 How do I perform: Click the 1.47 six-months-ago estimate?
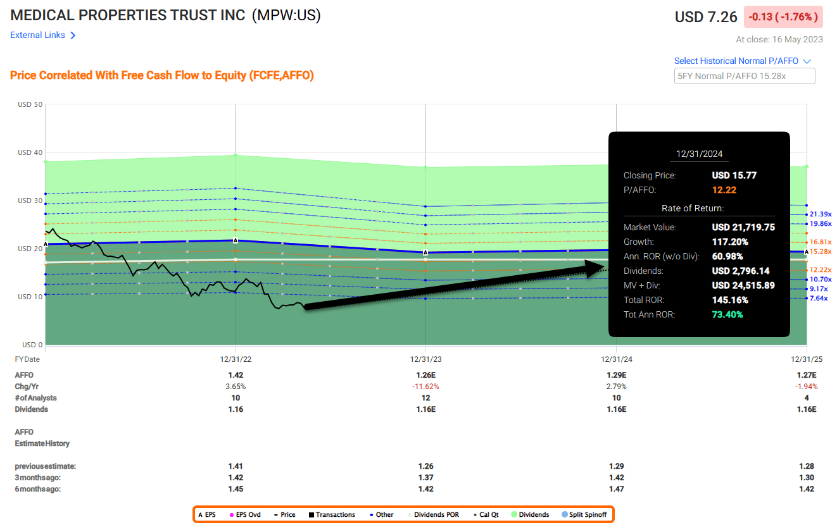616,489
